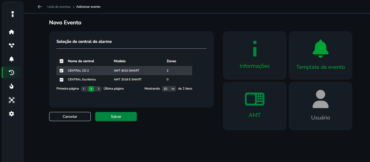Click the Cancelar button
Image resolution: width=370 pixels, height=162 pixels.
coord(70,117)
